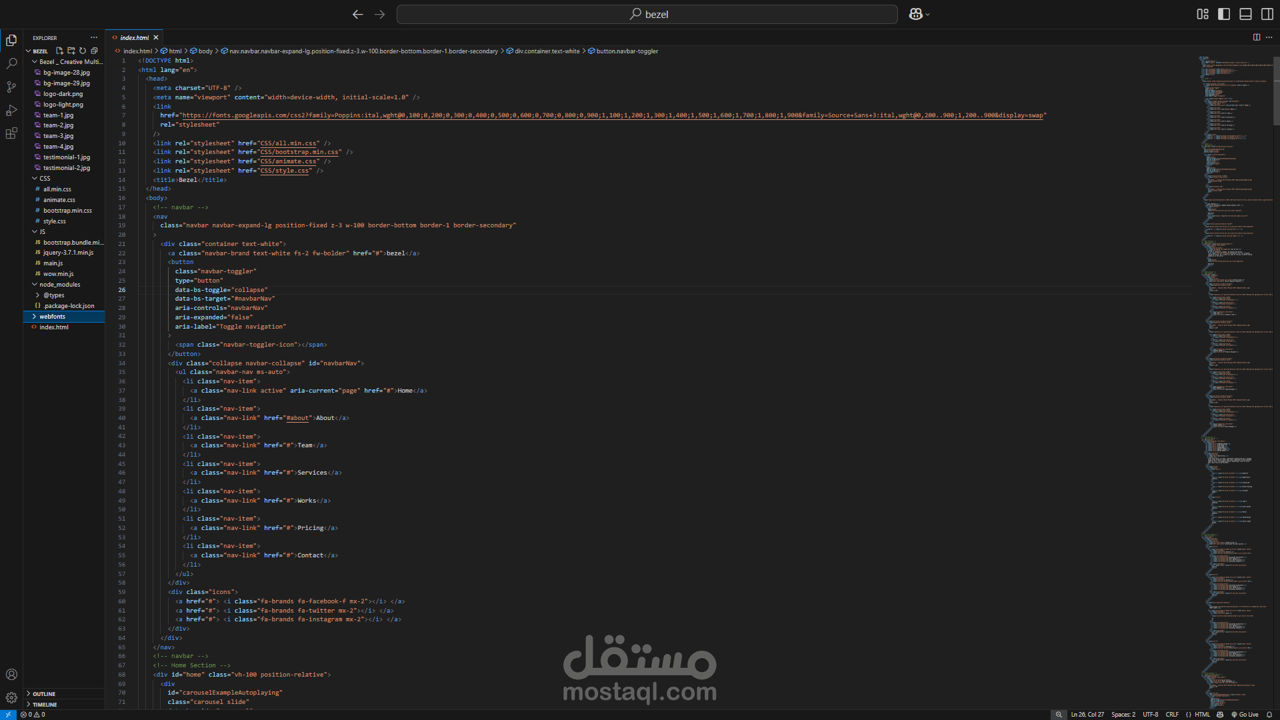The image size is (1280, 720).
Task: Open the Extensions view
Action: tap(11, 134)
